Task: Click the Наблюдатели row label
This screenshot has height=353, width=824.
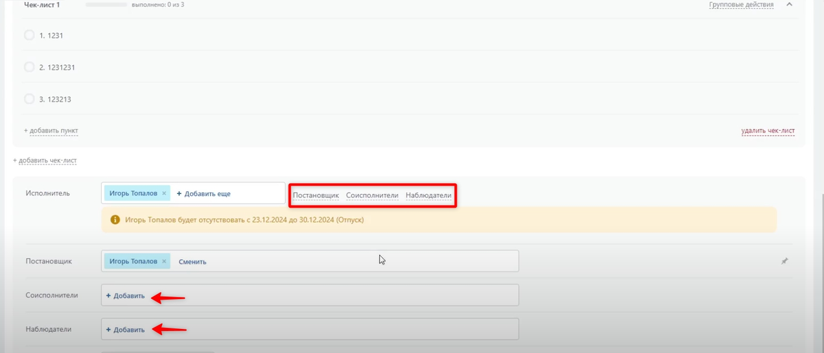Action: [48, 329]
